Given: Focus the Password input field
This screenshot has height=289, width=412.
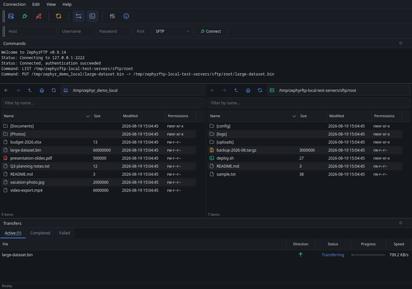Looking at the screenshot, I should pyautogui.click(x=114, y=31).
